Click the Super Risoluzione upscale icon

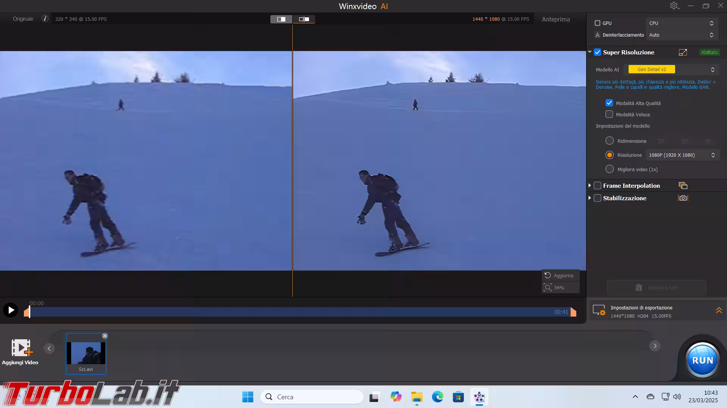[x=683, y=53]
